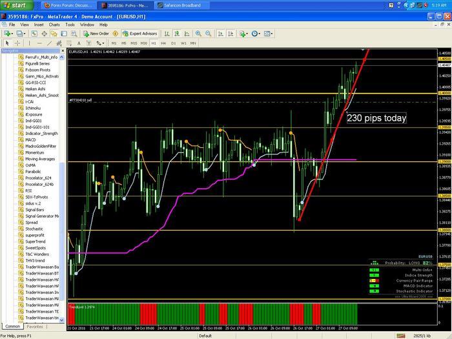The image size is (452, 339).
Task: Click the Indicators list icon
Action: pyautogui.click(x=242, y=34)
